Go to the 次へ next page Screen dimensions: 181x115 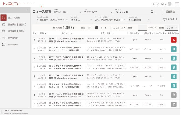[x=123, y=28]
